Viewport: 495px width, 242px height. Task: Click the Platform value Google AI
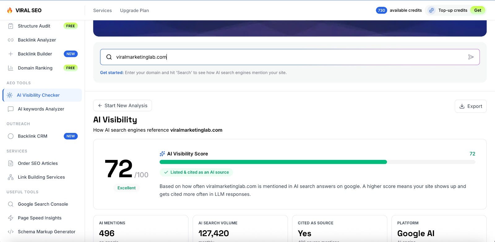click(x=416, y=233)
